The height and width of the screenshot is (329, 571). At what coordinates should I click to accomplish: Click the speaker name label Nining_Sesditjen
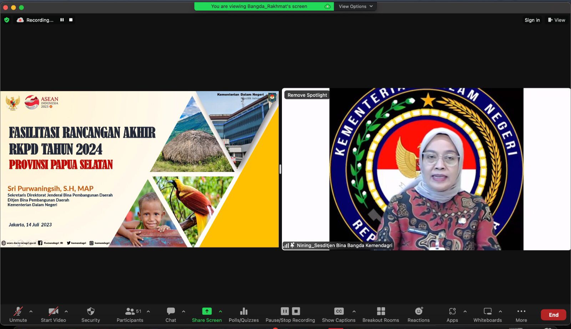coord(344,245)
